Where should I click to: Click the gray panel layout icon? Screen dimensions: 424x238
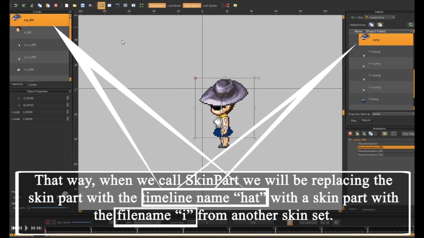125,5
